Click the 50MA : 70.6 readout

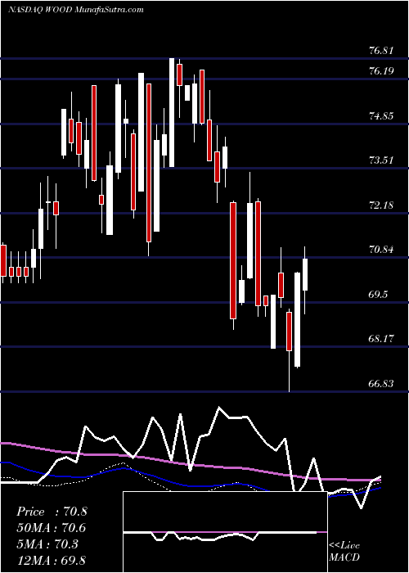click(x=52, y=528)
